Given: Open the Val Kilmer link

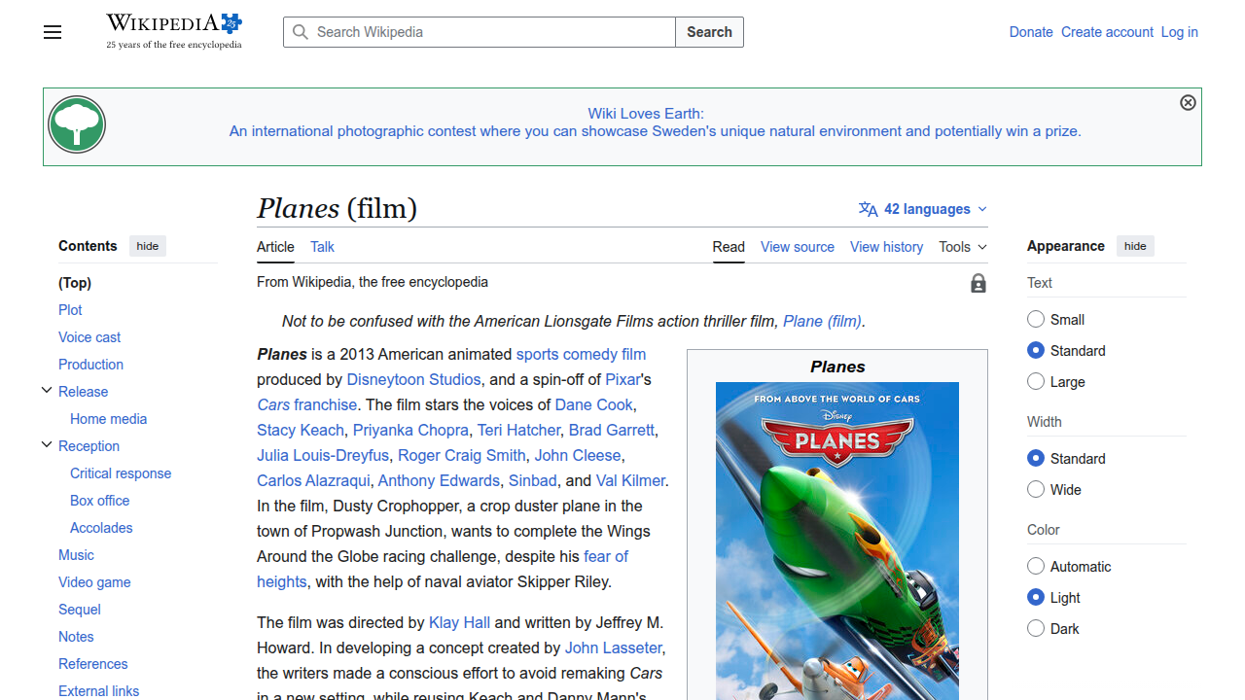Looking at the screenshot, I should [630, 480].
